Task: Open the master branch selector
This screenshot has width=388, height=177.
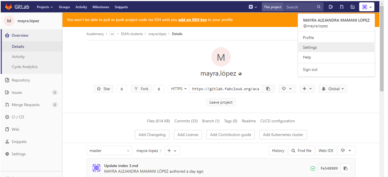Action: pyautogui.click(x=109, y=151)
